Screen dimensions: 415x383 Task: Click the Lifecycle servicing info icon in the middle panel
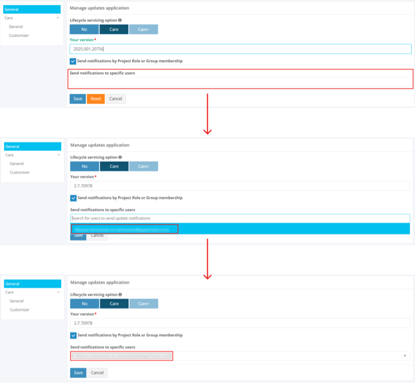point(121,157)
